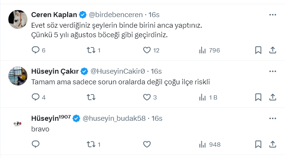The height and width of the screenshot is (158, 285).
Task: Open Hüseyin Çakır's avatar photo
Action: click(x=17, y=76)
